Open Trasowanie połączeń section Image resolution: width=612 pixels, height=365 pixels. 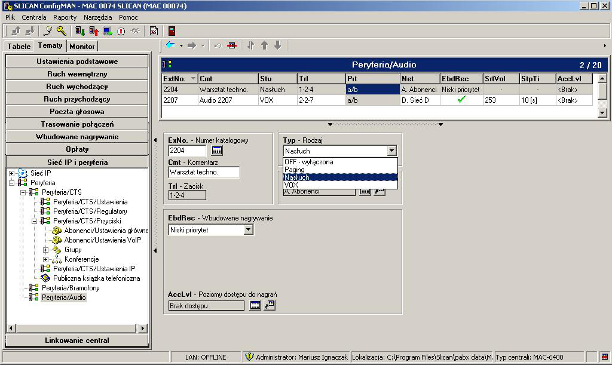pos(77,124)
